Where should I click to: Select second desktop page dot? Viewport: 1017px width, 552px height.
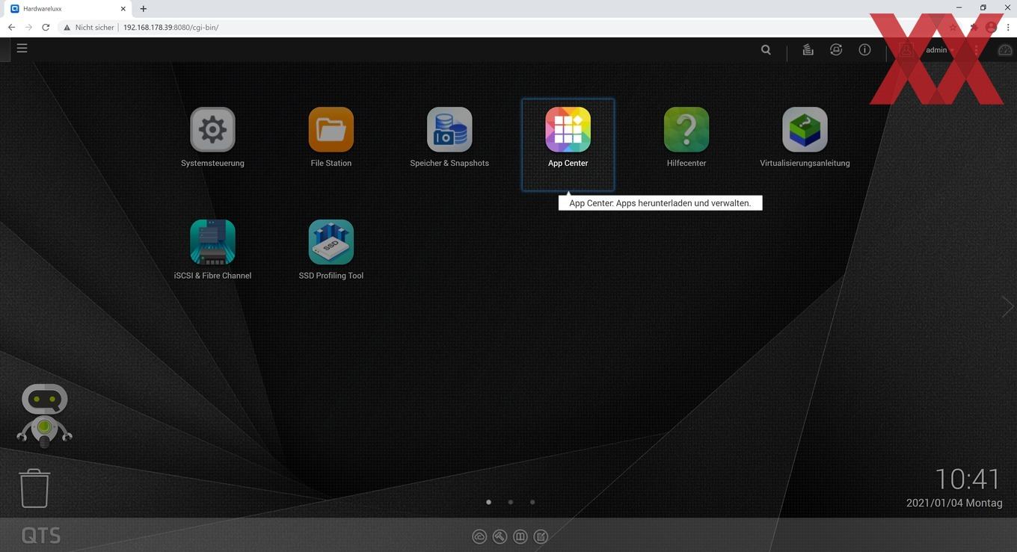tap(511, 502)
